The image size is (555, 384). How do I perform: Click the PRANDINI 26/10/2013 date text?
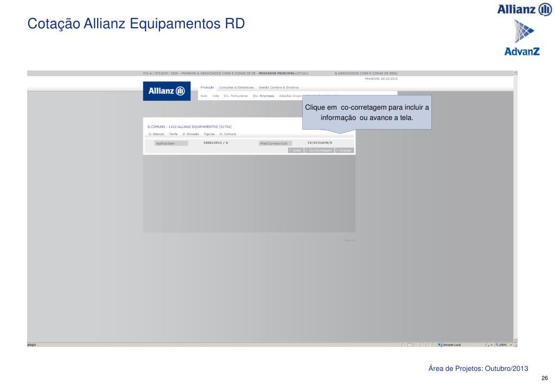(381, 79)
